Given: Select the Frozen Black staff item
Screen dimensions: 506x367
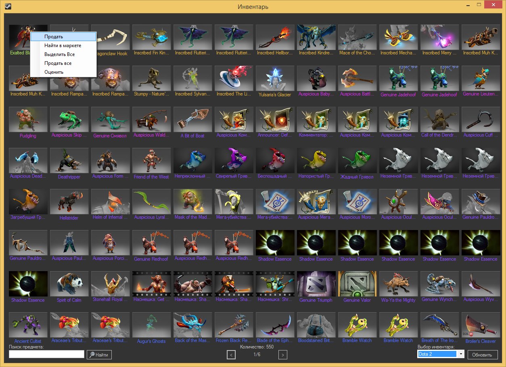Looking at the screenshot, I should pos(234,325).
